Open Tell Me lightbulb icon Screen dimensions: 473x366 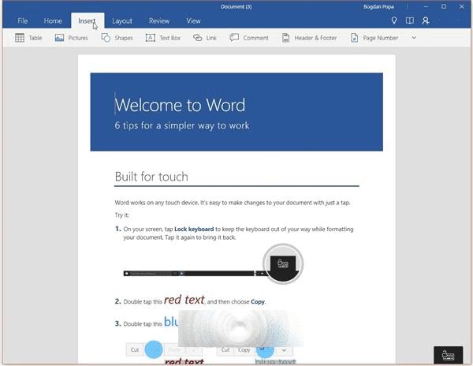[x=394, y=21]
